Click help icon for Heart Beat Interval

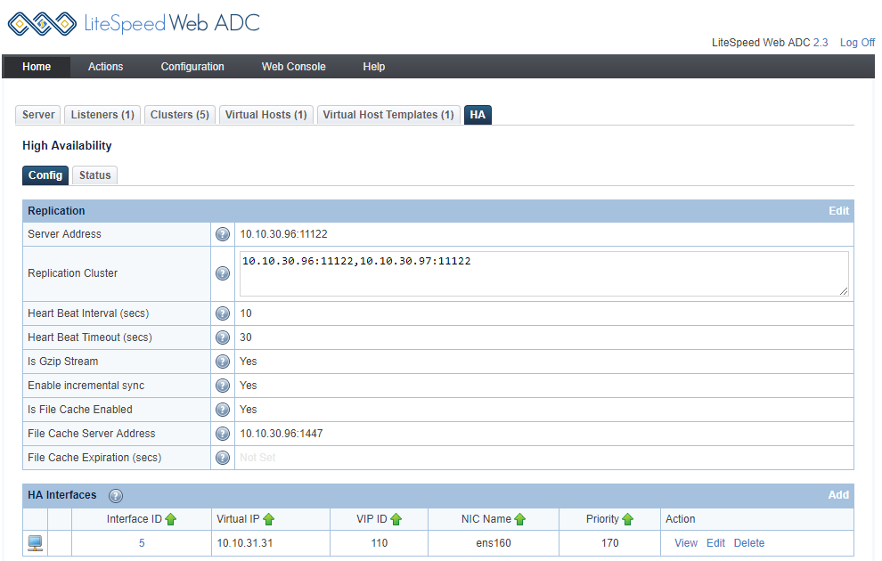pos(223,313)
